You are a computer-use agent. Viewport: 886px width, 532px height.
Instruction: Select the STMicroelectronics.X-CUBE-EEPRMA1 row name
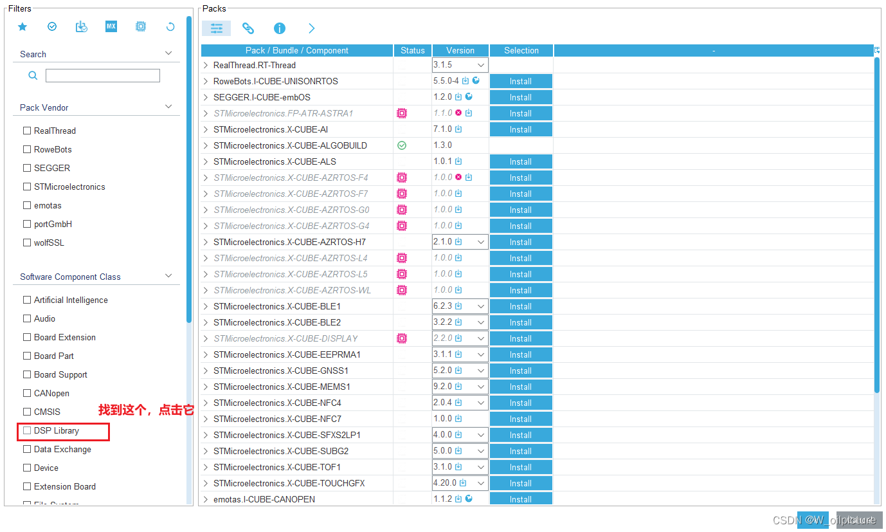tap(287, 354)
